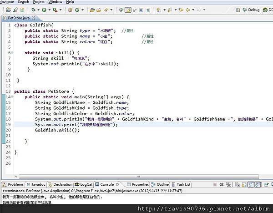Click inside the print statement on line 20
Image resolution: width=273 pixels, height=213 pixels.
(x=76, y=124)
